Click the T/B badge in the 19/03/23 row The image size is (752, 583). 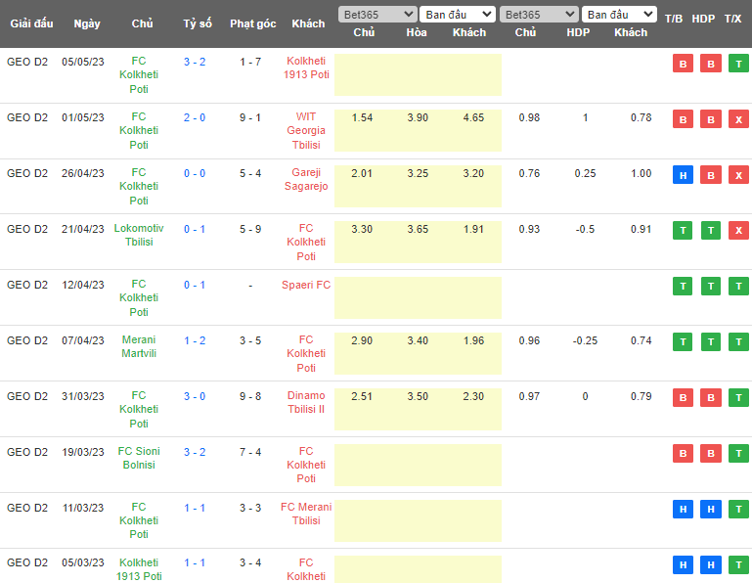point(683,454)
